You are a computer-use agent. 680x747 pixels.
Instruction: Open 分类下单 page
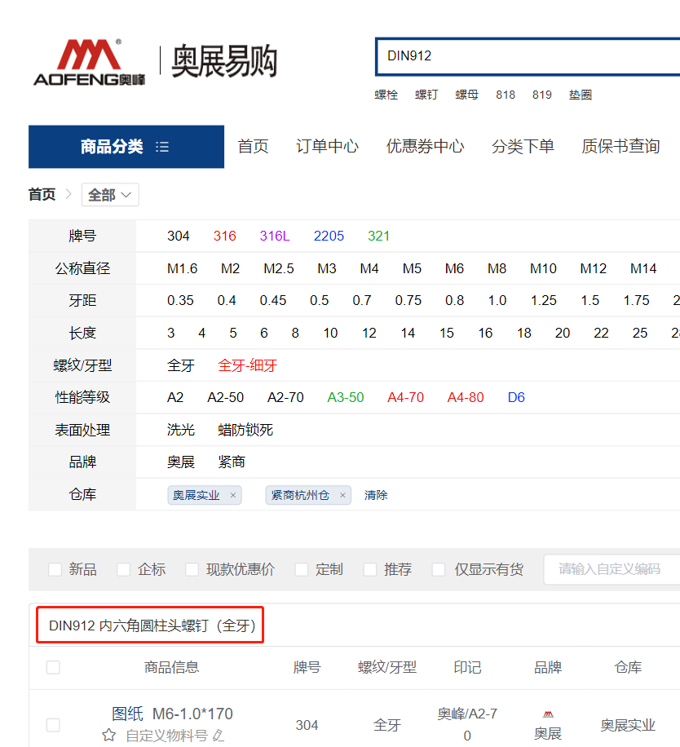click(523, 146)
